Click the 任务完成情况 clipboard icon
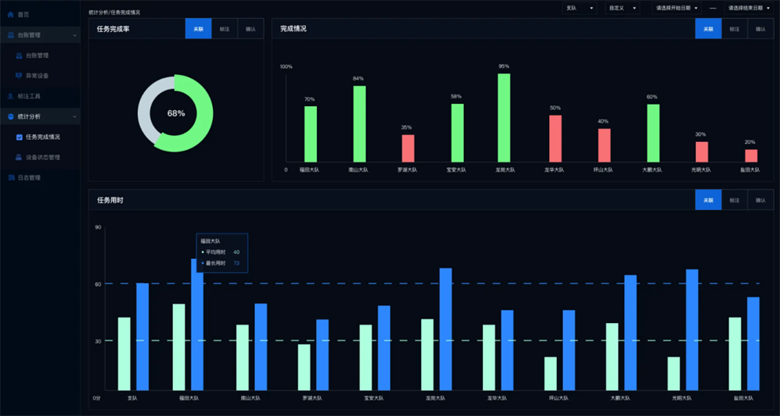 [x=19, y=137]
